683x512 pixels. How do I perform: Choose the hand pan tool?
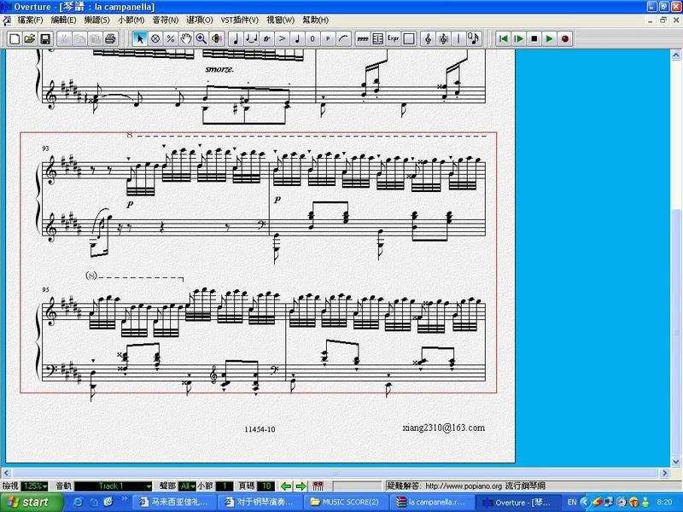(185, 38)
